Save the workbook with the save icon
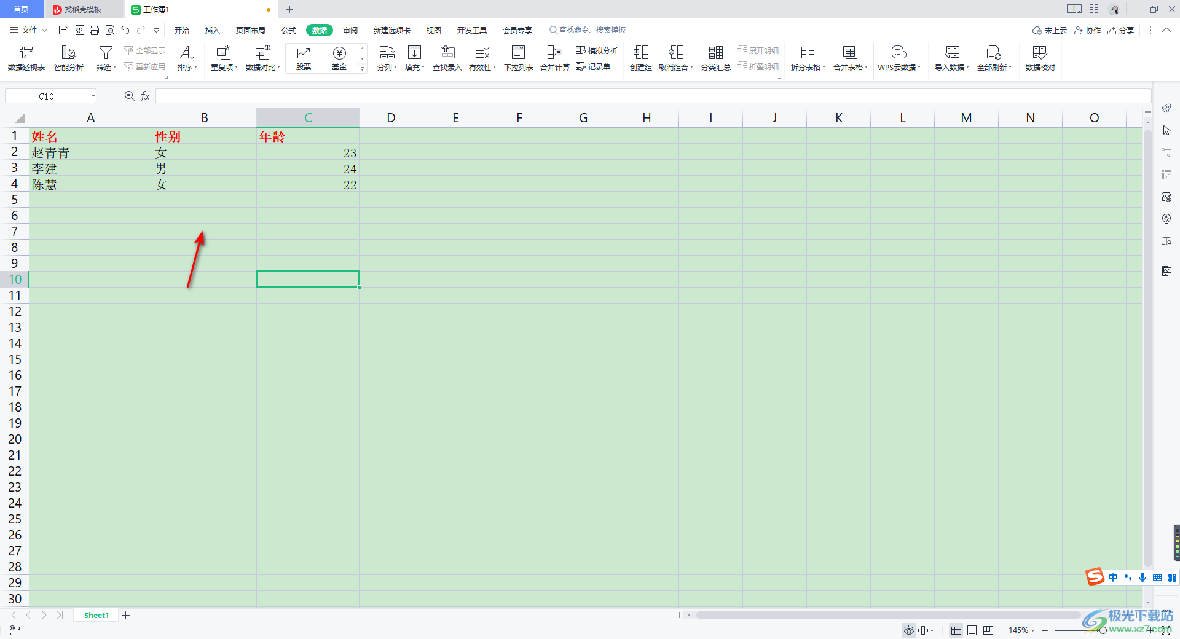 pyautogui.click(x=63, y=30)
